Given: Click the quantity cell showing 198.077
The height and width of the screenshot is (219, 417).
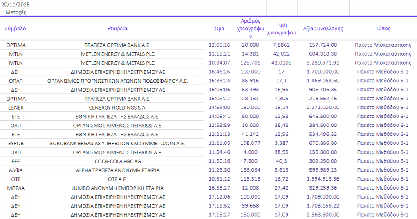Looking at the screenshot, I should click(x=250, y=143).
